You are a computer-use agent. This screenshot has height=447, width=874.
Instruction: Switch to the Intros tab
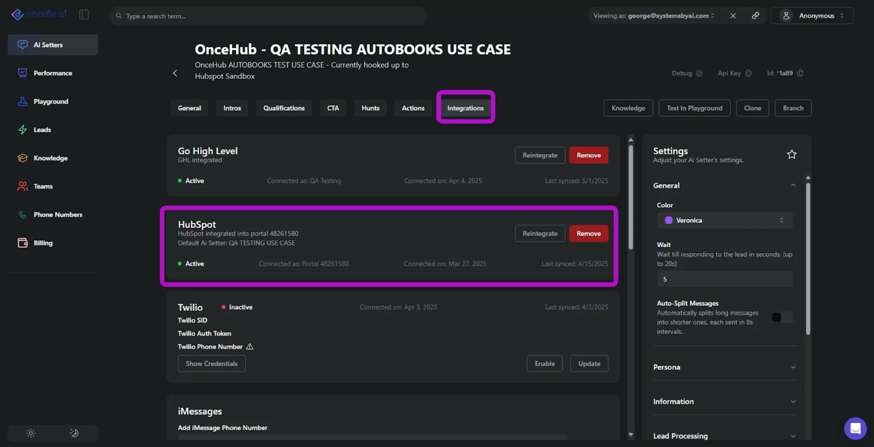[x=232, y=108]
